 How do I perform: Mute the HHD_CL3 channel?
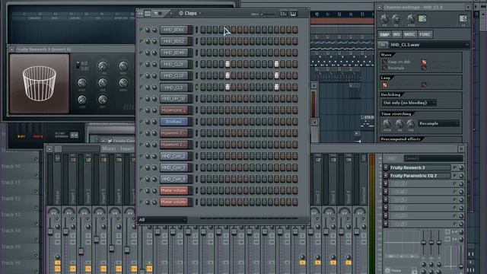[141, 88]
